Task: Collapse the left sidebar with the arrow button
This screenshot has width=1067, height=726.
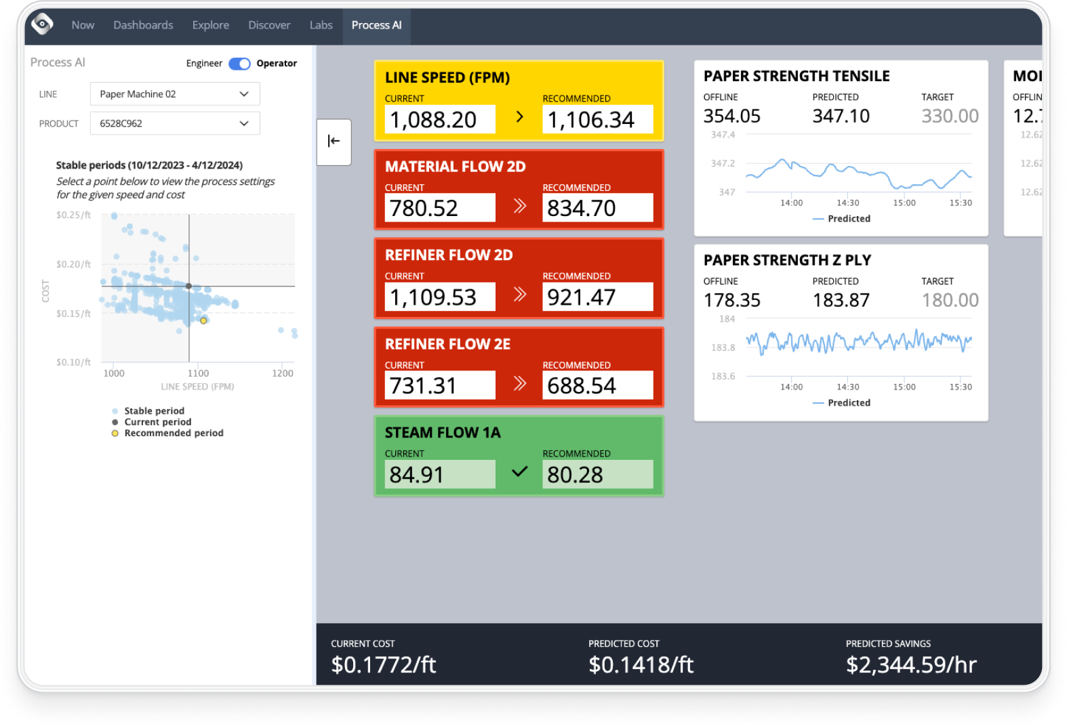Action: 334,142
